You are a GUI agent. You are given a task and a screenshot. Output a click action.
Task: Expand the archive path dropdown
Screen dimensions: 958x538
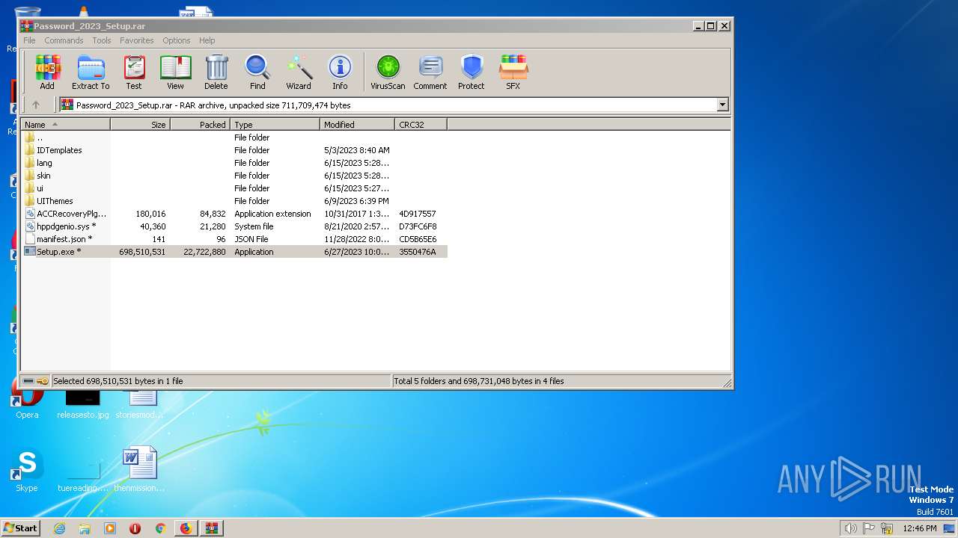click(x=723, y=105)
